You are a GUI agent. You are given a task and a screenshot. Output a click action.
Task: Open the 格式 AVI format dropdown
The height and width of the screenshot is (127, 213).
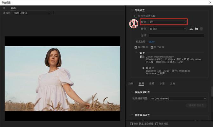pos(168,22)
